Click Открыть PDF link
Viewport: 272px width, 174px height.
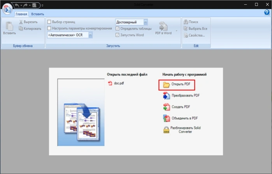pyautogui.click(x=181, y=84)
